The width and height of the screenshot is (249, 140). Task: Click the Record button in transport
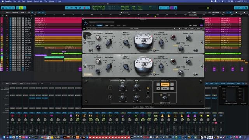pos(84,8)
